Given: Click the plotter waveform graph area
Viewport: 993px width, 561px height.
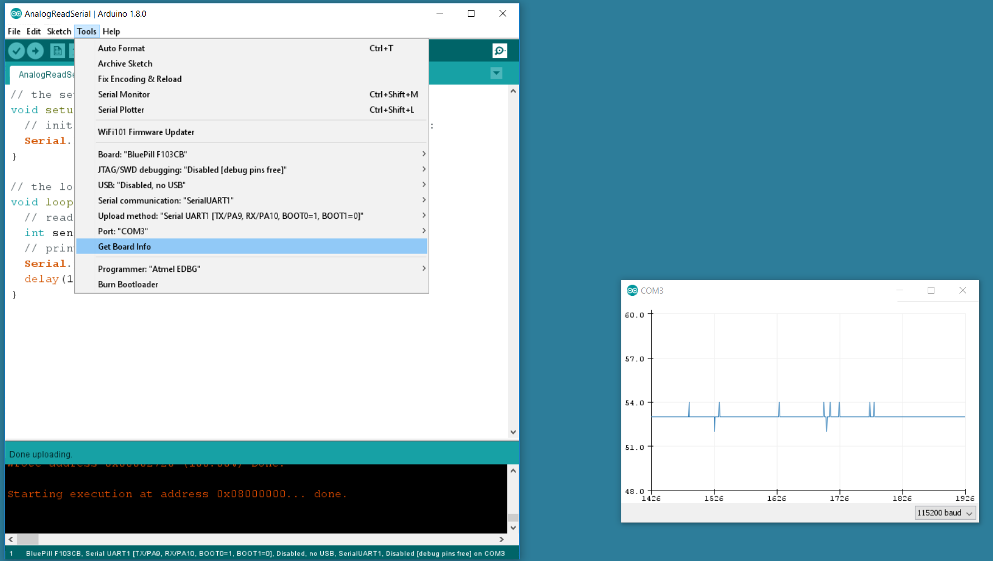Looking at the screenshot, I should point(808,403).
